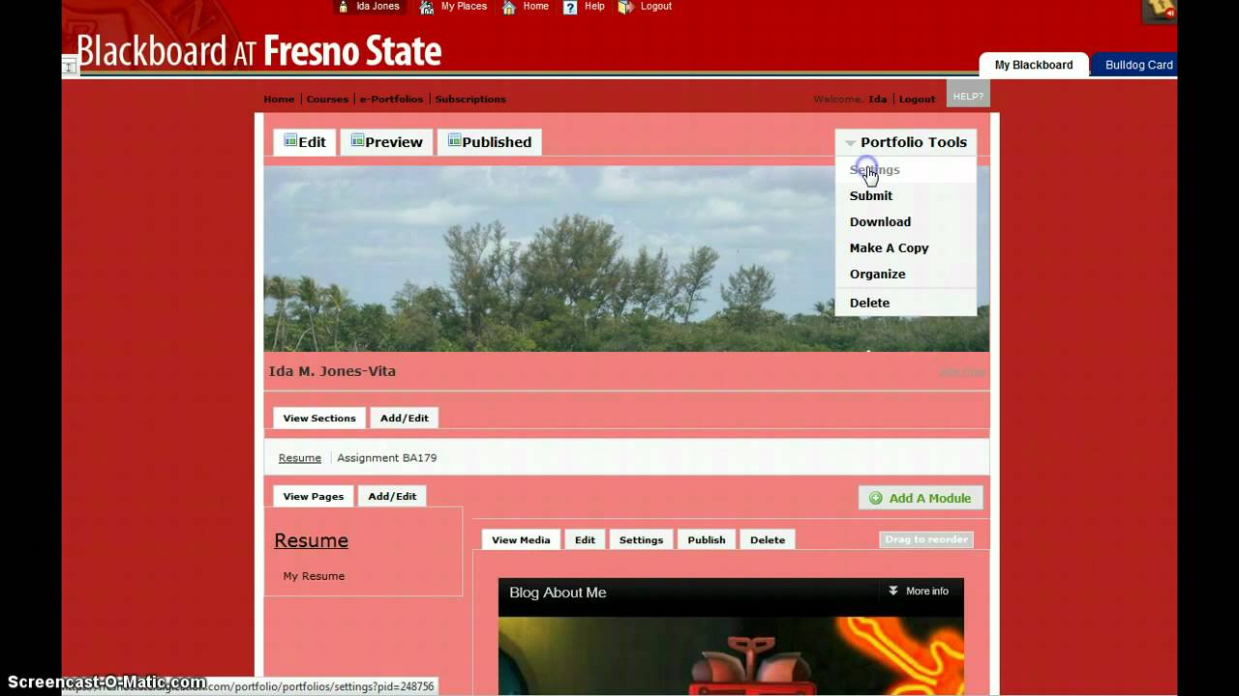Viewport: 1239px width, 696px height.
Task: Click the Edit tab icon
Action: click(290, 141)
